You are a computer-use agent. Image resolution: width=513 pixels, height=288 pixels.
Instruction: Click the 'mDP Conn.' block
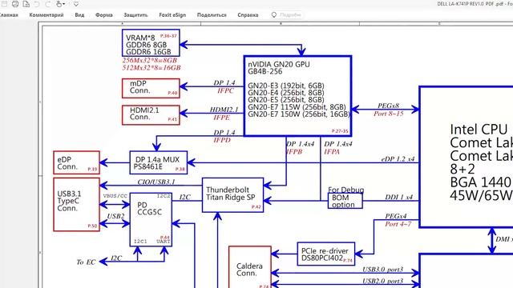click(x=151, y=88)
